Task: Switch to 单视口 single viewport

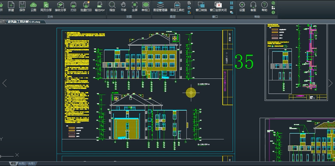Action: point(145,6)
